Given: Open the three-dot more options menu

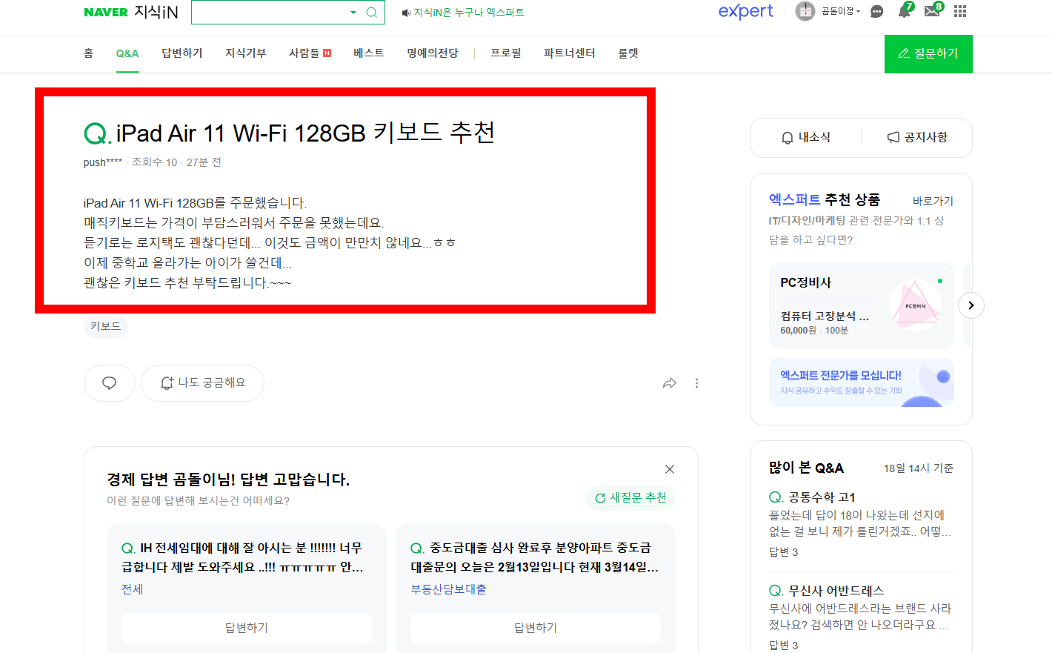Looking at the screenshot, I should [x=696, y=383].
